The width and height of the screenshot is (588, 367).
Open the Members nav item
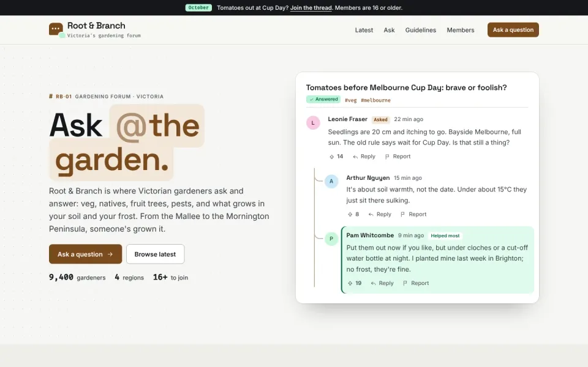[460, 30]
